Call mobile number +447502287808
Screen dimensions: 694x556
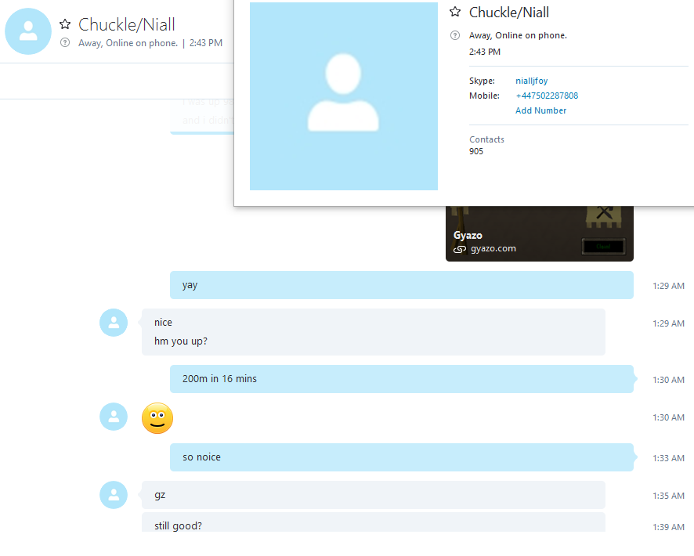(547, 96)
